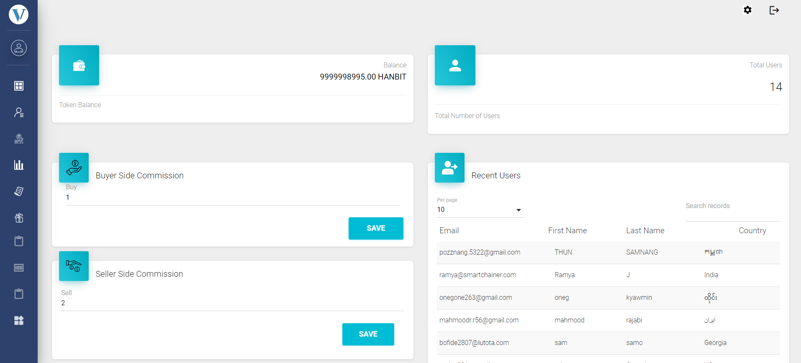
Task: Expand the Per page dropdown
Action: [x=480, y=210]
